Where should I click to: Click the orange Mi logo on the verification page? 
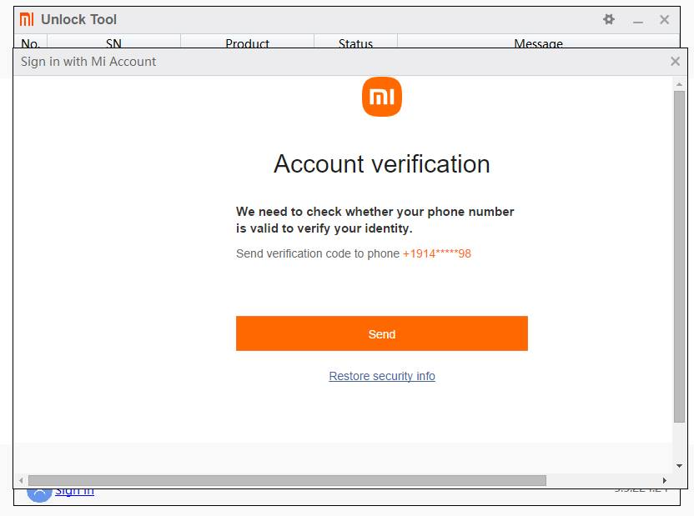click(x=382, y=96)
